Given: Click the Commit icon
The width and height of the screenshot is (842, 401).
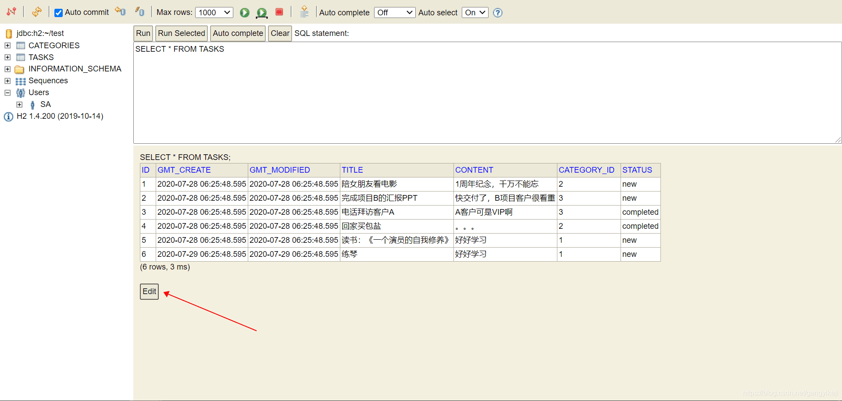Looking at the screenshot, I should click(140, 11).
